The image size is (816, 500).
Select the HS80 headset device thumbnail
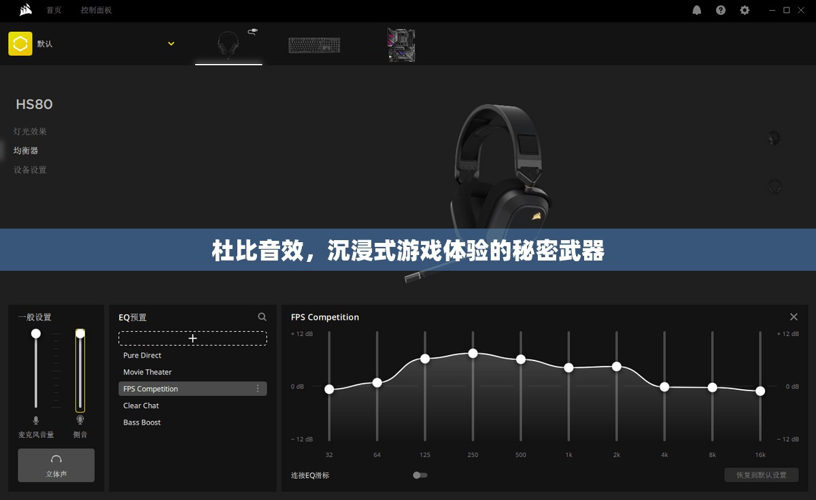click(x=228, y=44)
